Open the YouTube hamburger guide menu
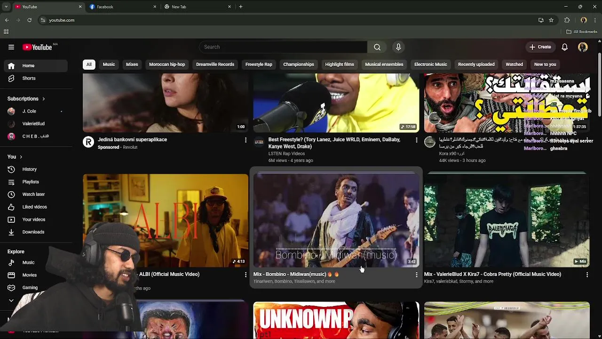The width and height of the screenshot is (602, 339). click(x=11, y=47)
